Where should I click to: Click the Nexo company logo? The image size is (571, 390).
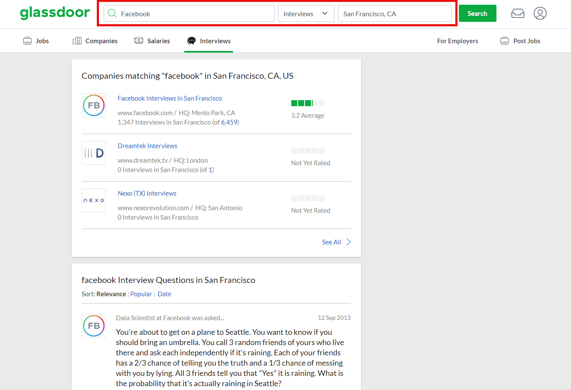tap(94, 200)
